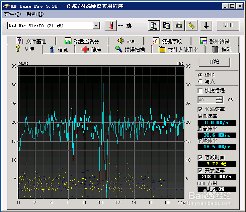Open the options gear icon

click(x=192, y=26)
